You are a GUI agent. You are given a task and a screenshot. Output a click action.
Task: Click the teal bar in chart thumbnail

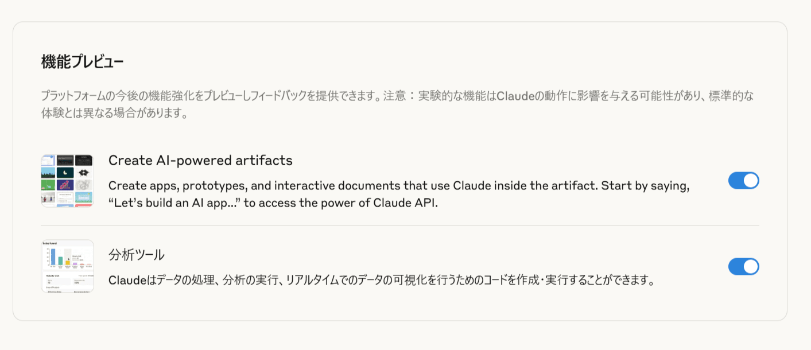60,261
